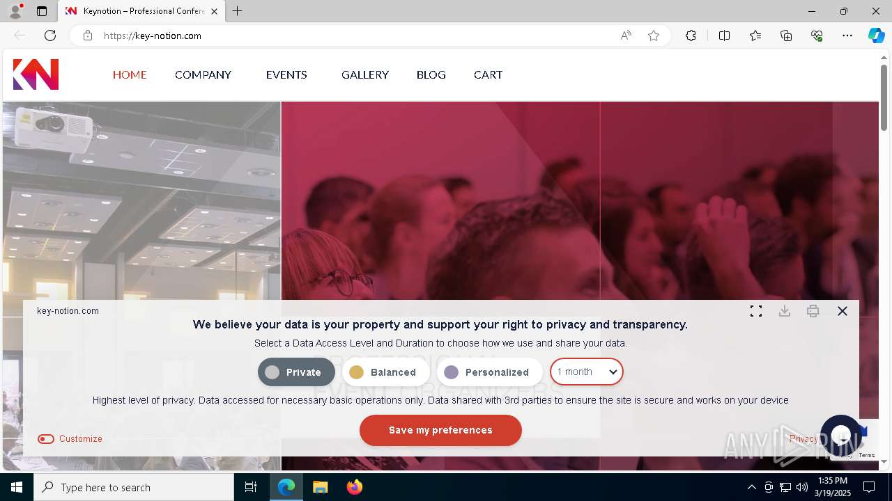Click the taskbar search box

(x=134, y=487)
